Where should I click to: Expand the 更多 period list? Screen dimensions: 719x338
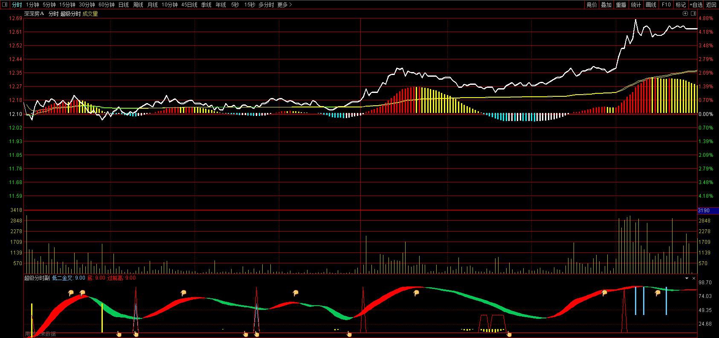pos(284,5)
